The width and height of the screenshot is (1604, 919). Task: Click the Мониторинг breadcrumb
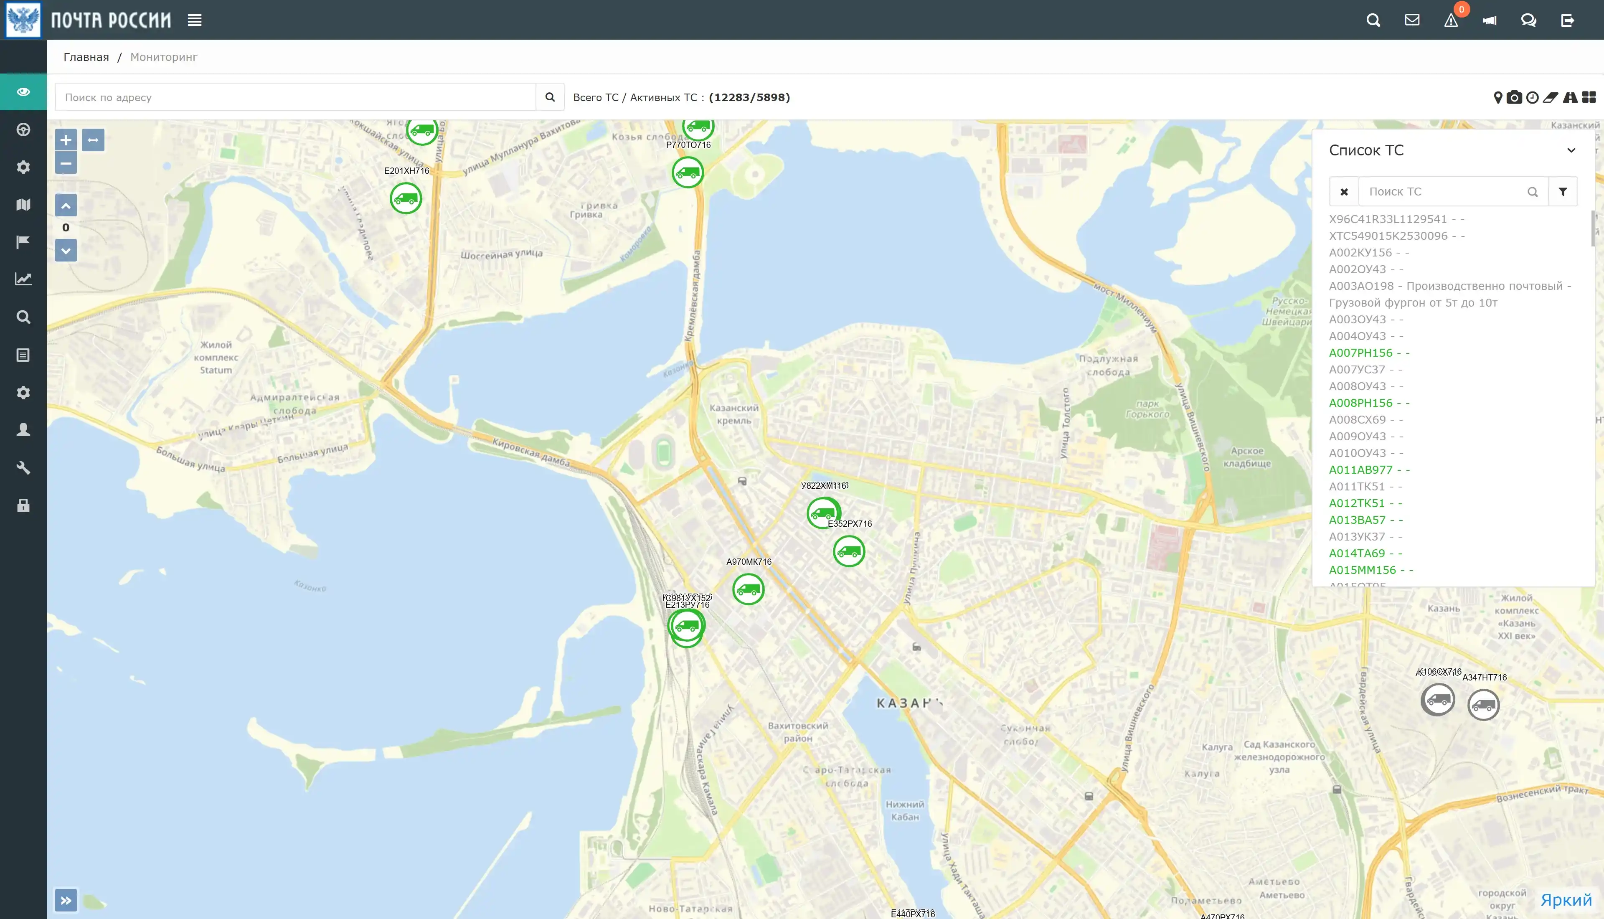point(163,57)
